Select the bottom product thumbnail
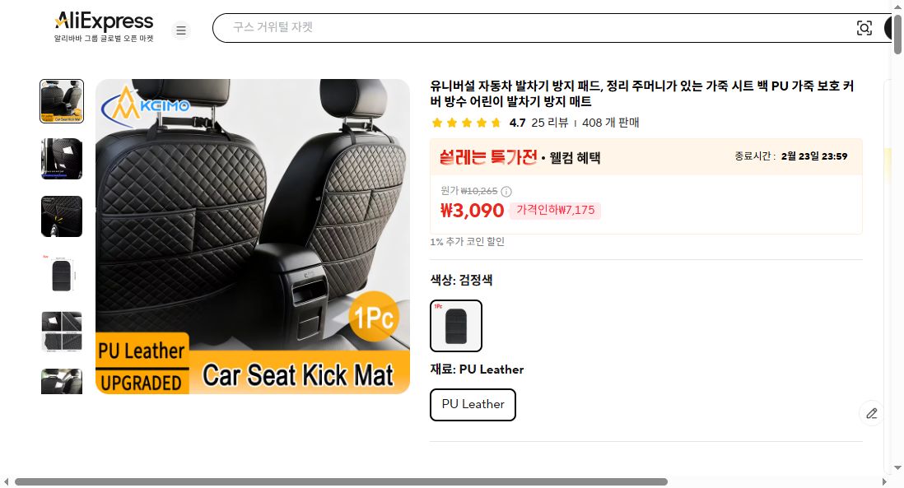The image size is (904, 488). click(x=62, y=381)
